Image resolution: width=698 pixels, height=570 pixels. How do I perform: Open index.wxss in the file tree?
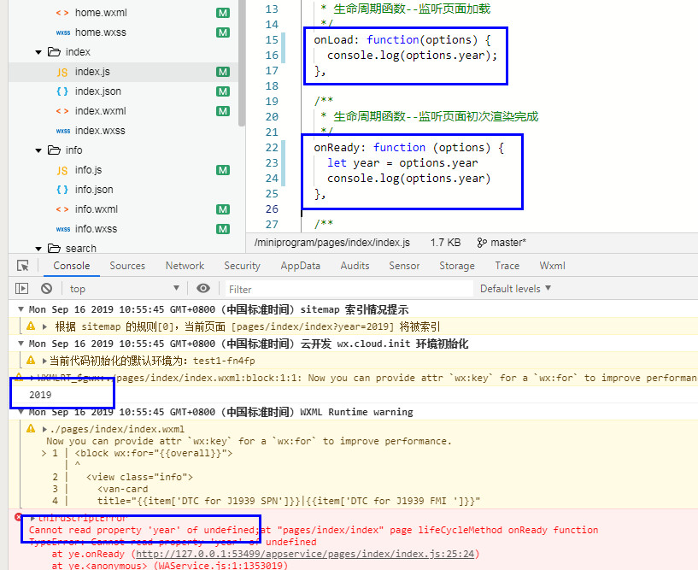pyautogui.click(x=100, y=131)
